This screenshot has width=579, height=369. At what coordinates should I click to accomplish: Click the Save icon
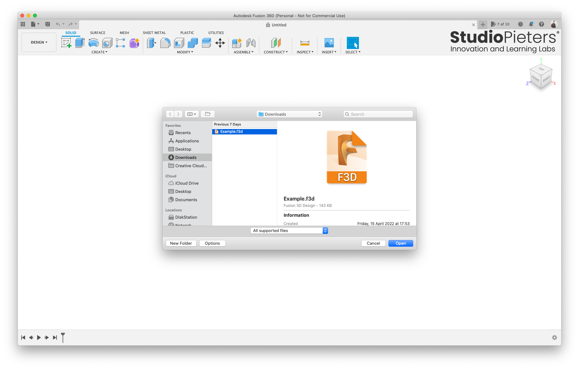pos(48,24)
